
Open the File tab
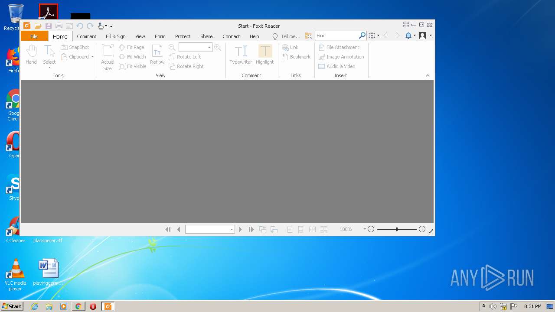(x=34, y=36)
